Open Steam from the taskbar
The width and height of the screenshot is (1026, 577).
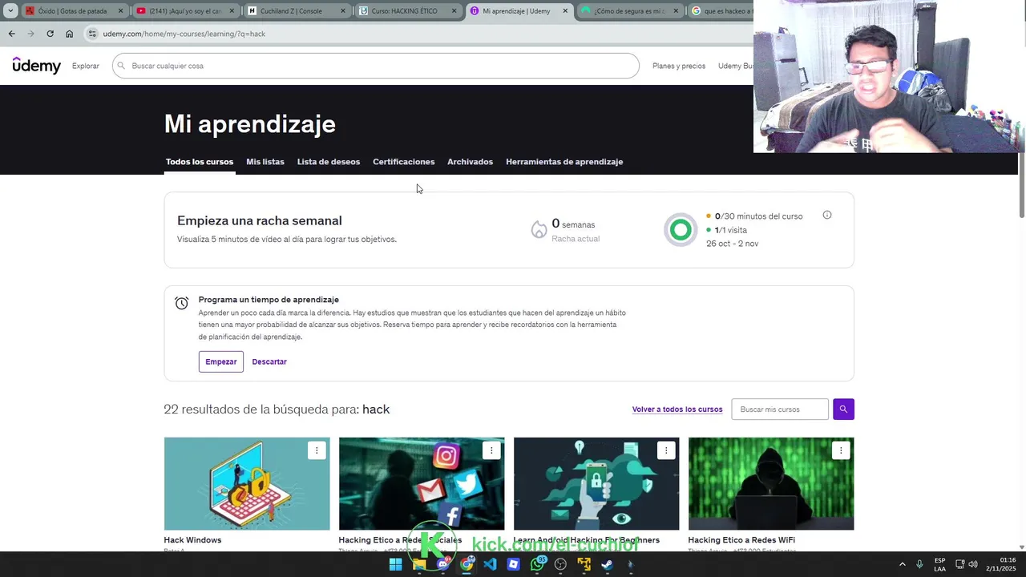point(607,564)
